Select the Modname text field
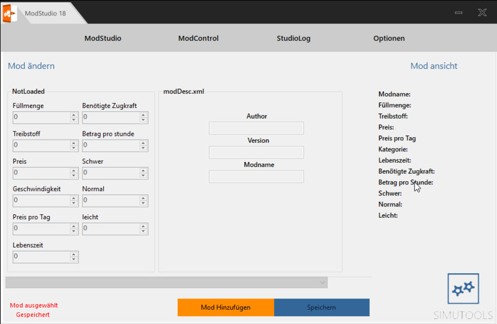The image size is (497, 324). coord(256,177)
